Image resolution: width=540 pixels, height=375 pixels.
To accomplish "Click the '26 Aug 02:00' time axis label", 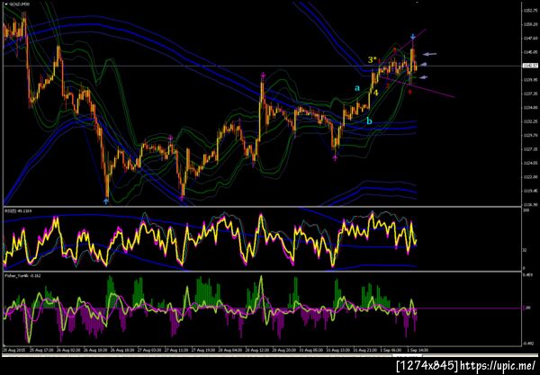I will 67,350.
